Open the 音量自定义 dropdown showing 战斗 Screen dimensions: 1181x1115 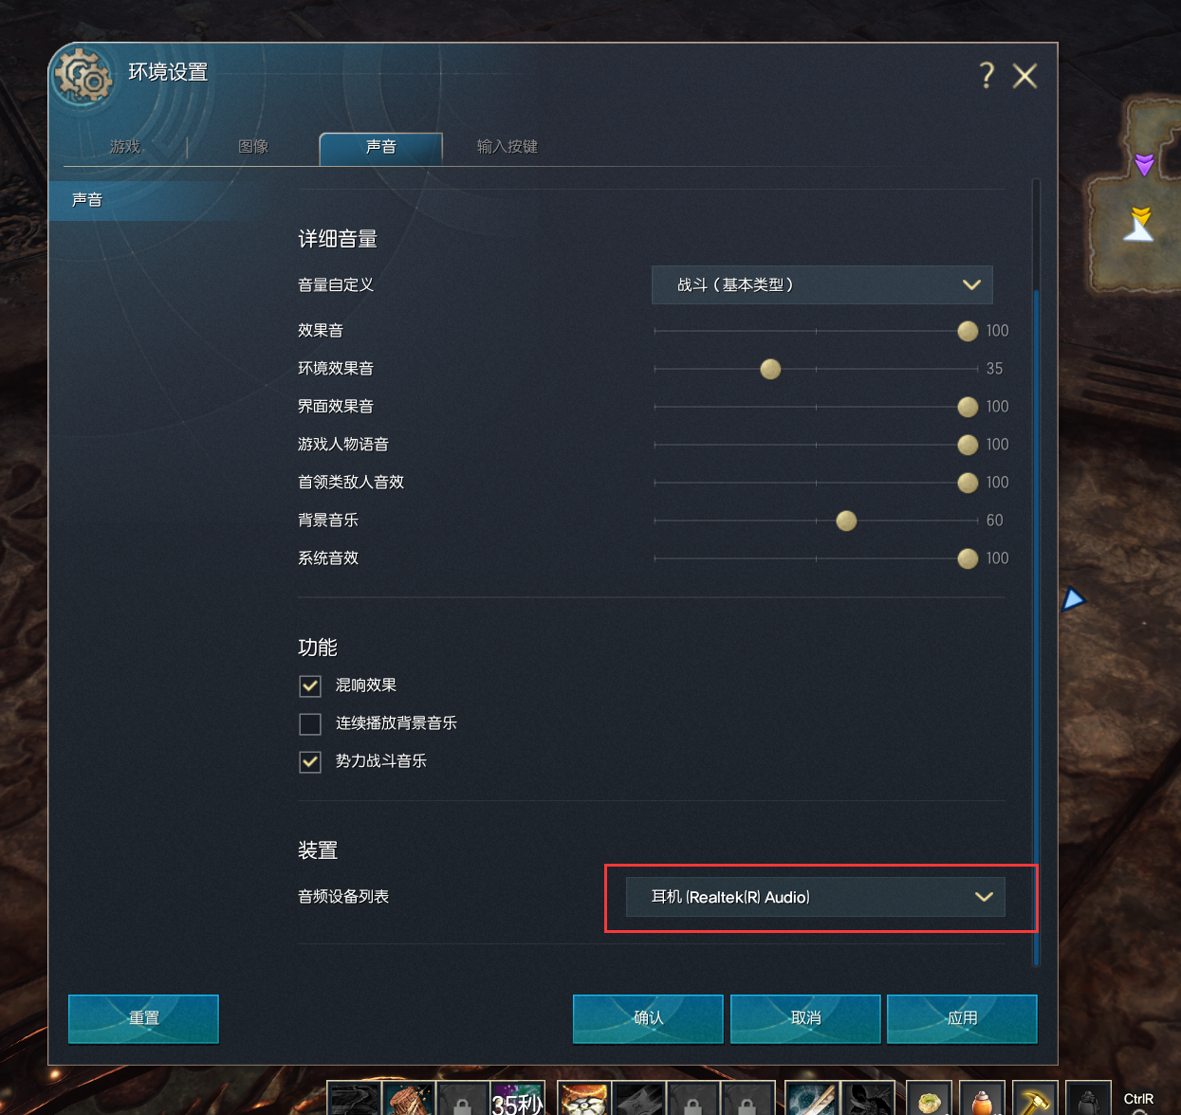pos(822,284)
